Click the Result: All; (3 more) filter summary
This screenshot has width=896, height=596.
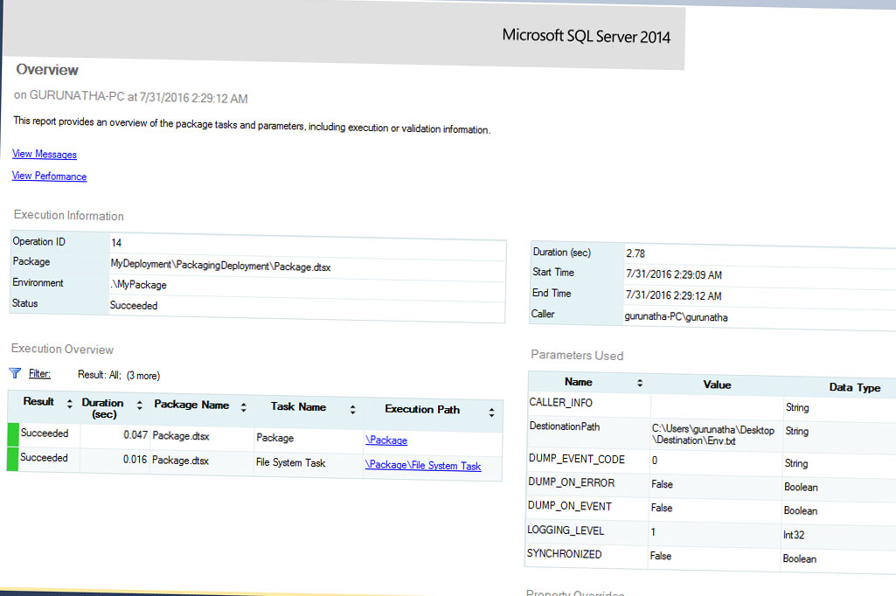click(x=119, y=375)
